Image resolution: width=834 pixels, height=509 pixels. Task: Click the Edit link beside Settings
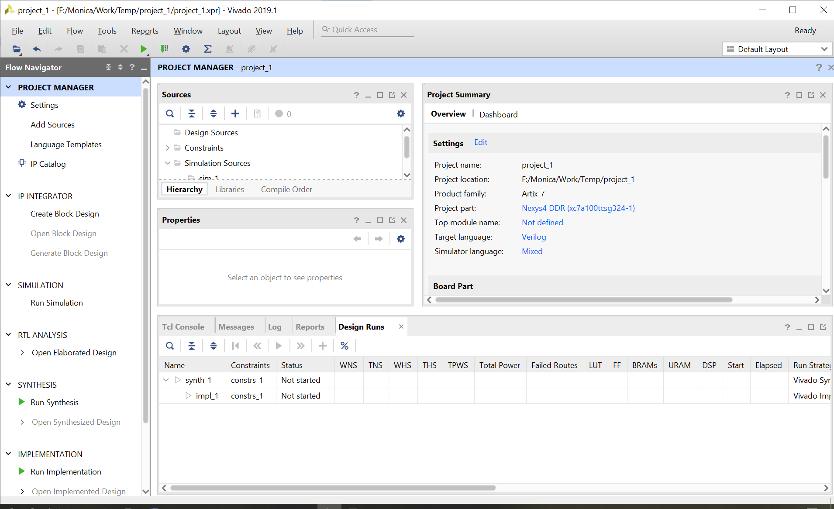tap(481, 142)
